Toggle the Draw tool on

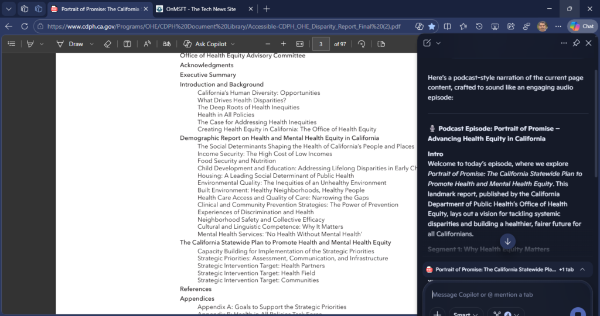point(70,44)
